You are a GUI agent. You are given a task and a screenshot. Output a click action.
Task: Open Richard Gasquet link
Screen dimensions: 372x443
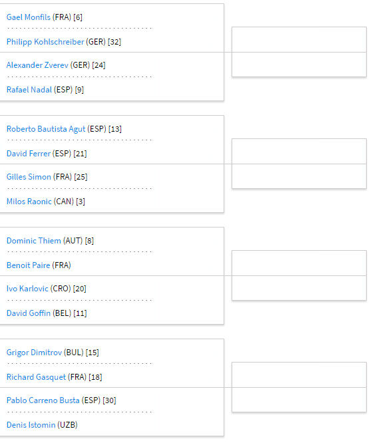tap(36, 377)
